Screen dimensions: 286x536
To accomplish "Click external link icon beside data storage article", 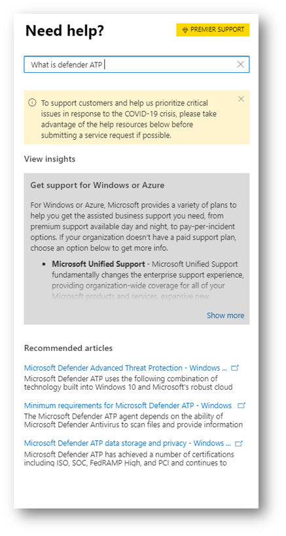I will point(239,443).
